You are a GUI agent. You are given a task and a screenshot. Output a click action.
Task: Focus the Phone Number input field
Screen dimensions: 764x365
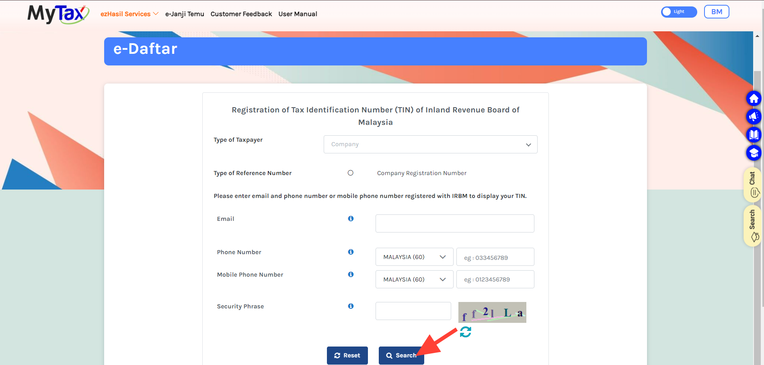click(x=495, y=257)
